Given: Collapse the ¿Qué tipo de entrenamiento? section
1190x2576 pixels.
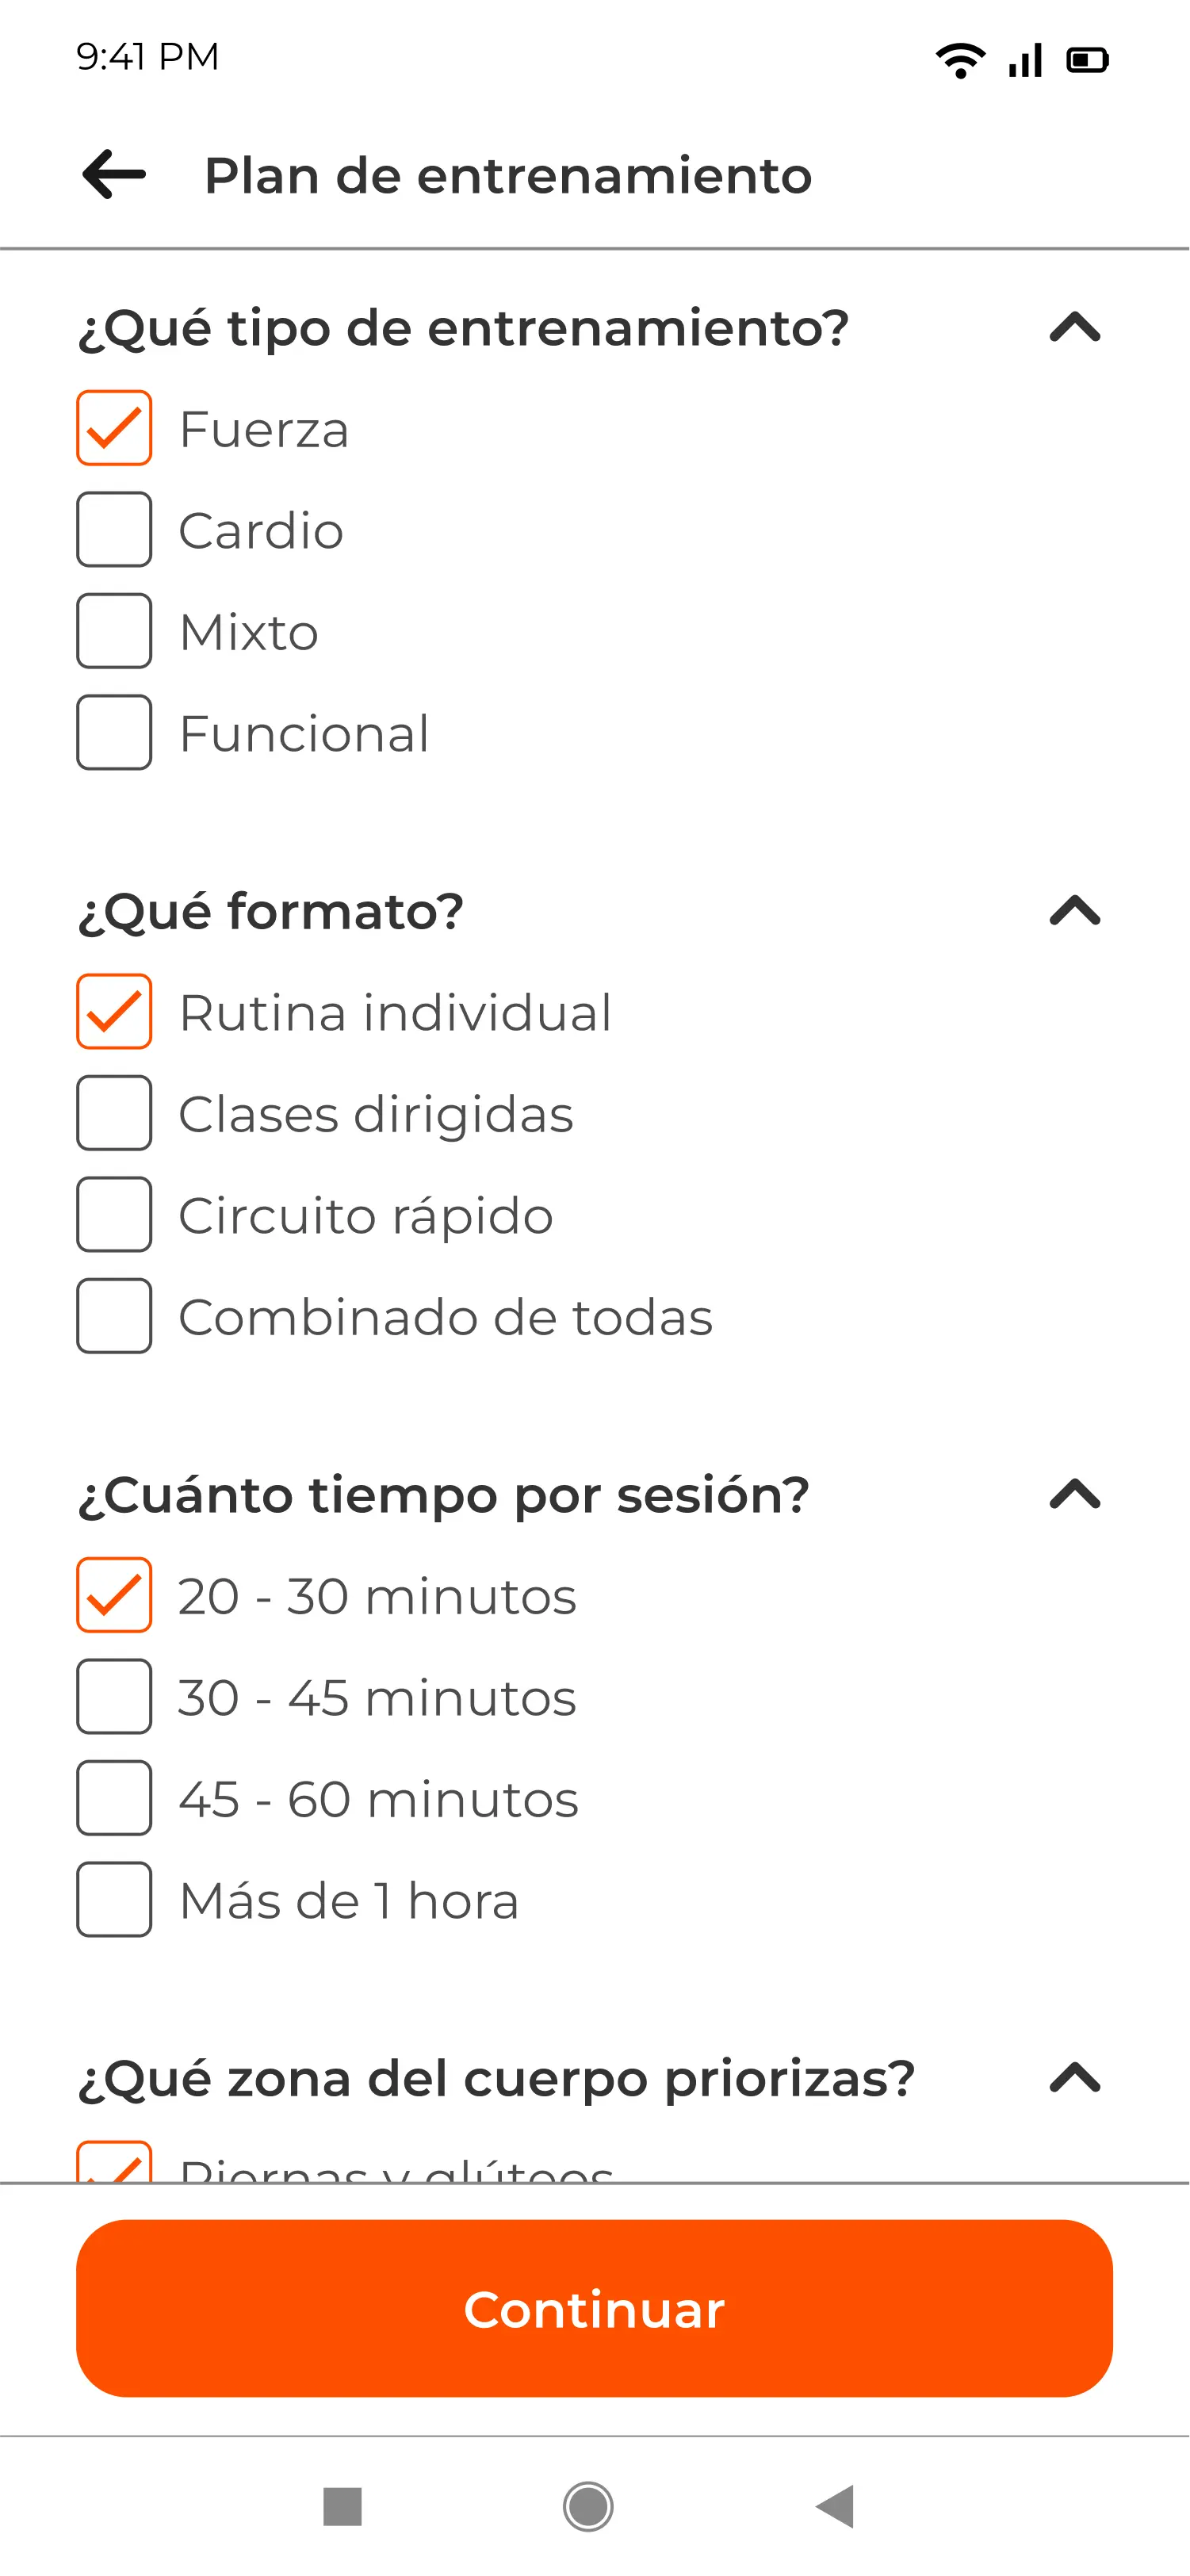Looking at the screenshot, I should [1075, 328].
